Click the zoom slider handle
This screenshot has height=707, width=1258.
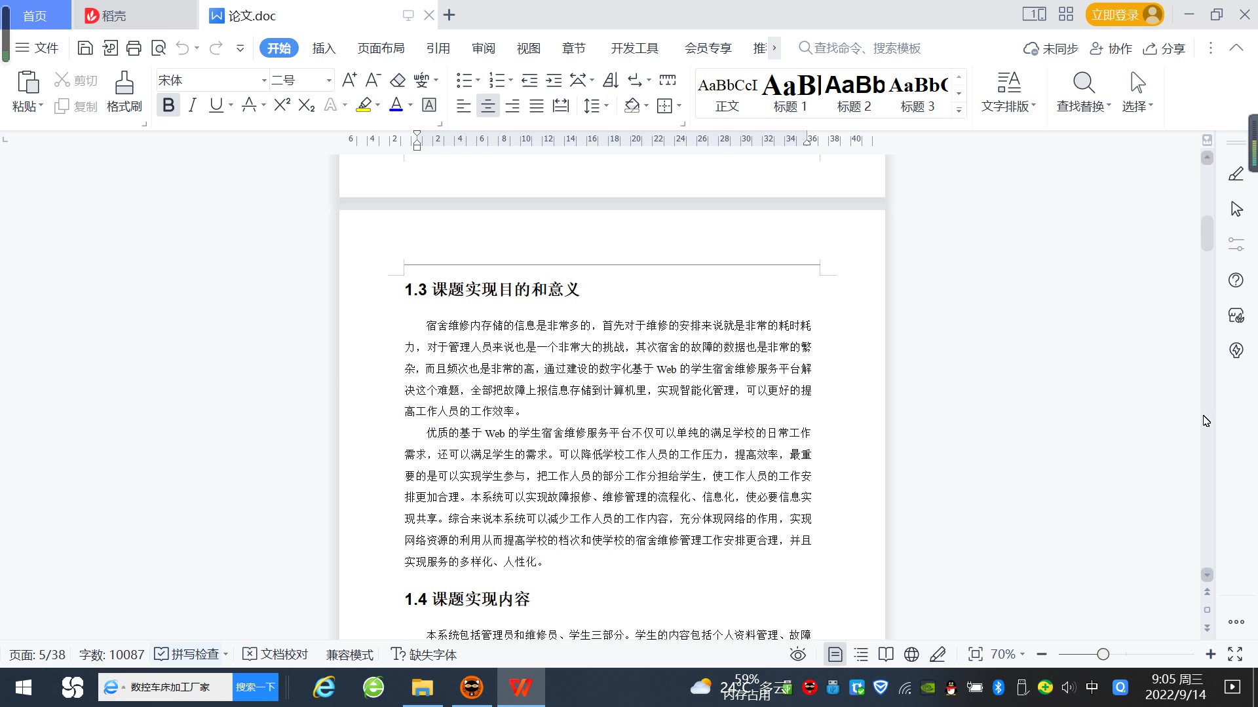point(1103,654)
